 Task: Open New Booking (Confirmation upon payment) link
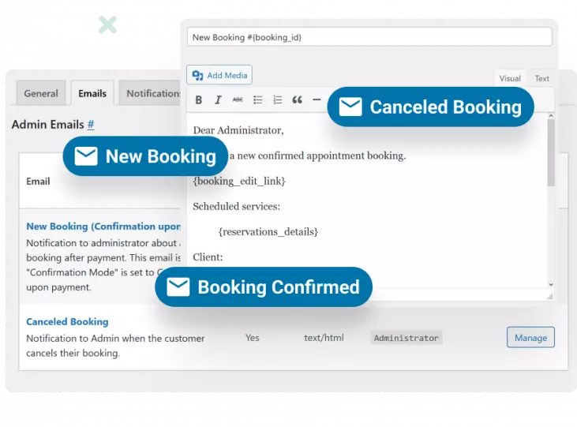(103, 226)
